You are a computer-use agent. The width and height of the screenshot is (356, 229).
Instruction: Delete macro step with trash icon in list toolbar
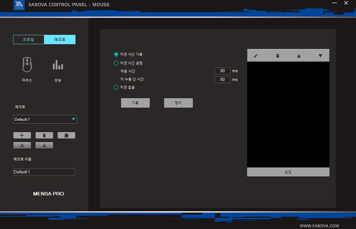point(277,56)
